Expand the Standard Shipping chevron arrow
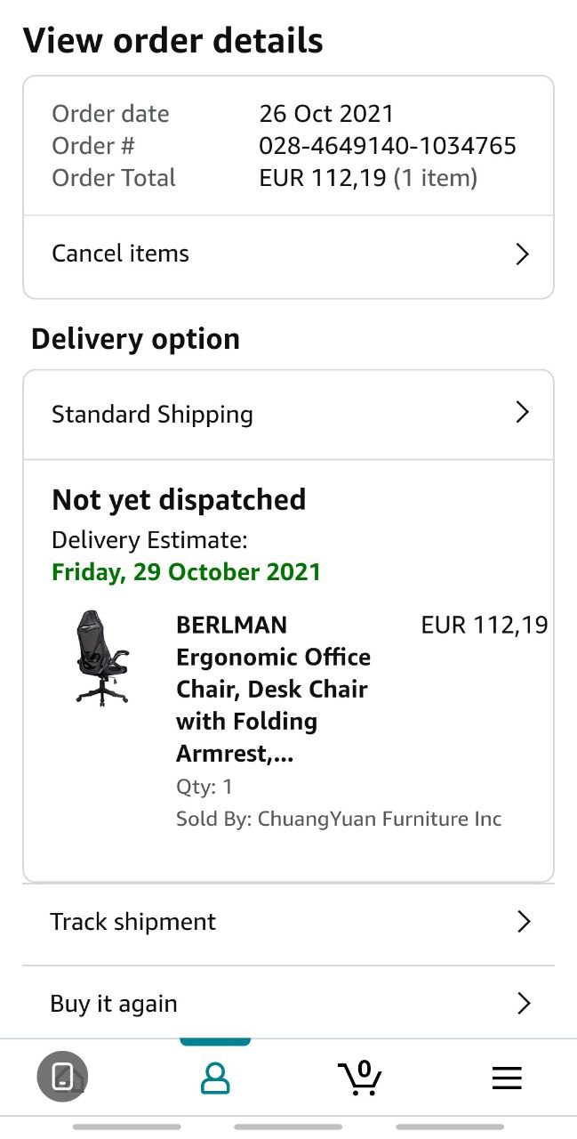The width and height of the screenshot is (577, 1139). pyautogui.click(x=523, y=413)
